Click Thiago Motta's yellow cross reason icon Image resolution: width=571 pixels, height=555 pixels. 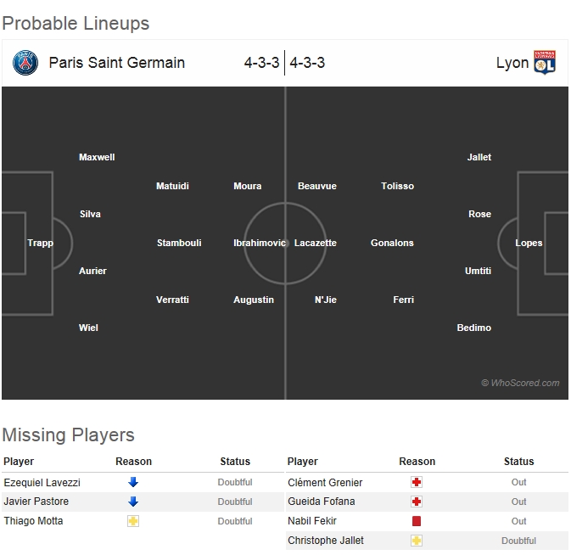133,521
